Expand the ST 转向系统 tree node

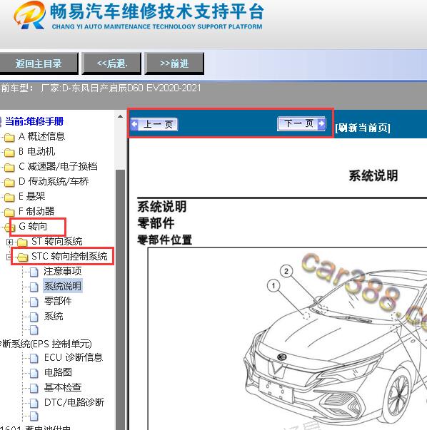(9, 242)
